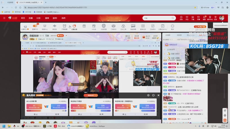230x129 pixels.
Task: Click the search magnifier icon
Action: click(x=173, y=18)
